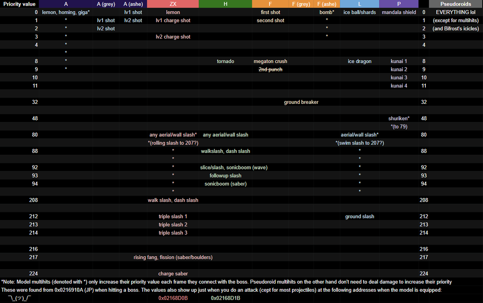Select the 'lemon, homing, giga*' cell

(66, 12)
